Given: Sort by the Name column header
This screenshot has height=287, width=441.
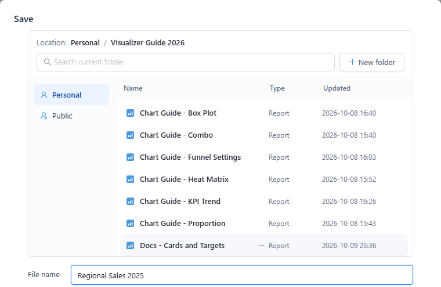Looking at the screenshot, I should 133,88.
